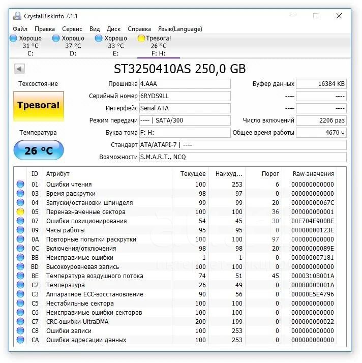Open the Правка menu
The height and width of the screenshot is (363, 362).
(45, 29)
